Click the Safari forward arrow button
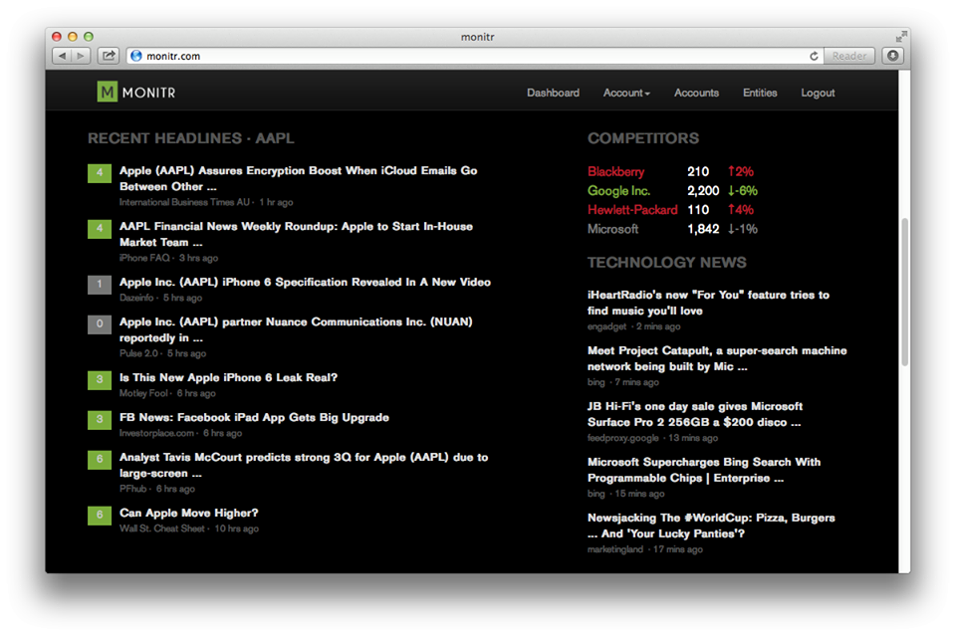The height and width of the screenshot is (636, 956). [81, 56]
